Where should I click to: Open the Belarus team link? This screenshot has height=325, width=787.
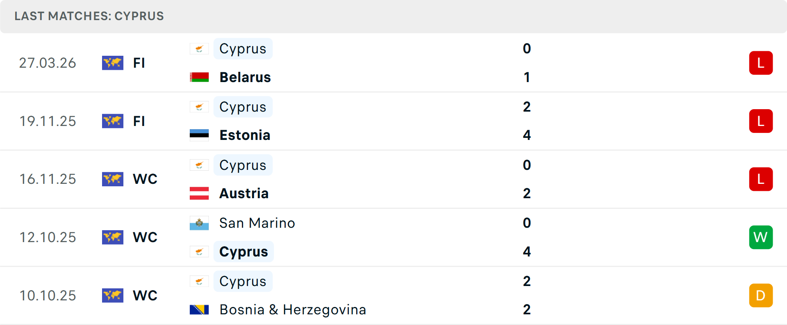(x=245, y=77)
